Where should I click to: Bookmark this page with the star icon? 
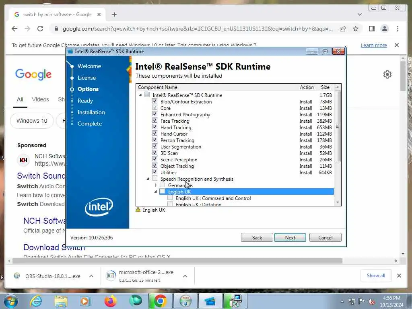click(356, 29)
